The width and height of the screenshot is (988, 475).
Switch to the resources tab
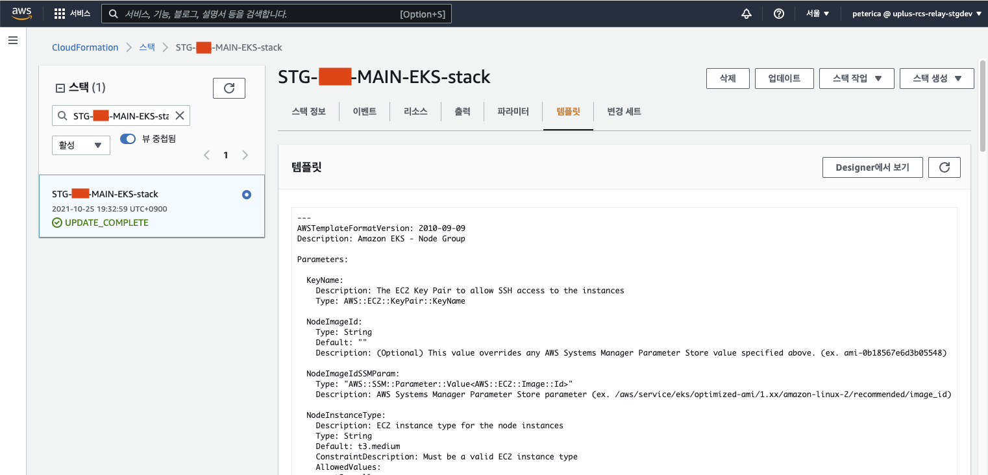pyautogui.click(x=415, y=112)
